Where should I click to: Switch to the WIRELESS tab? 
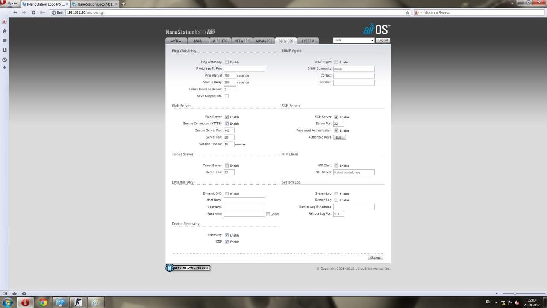tap(220, 41)
